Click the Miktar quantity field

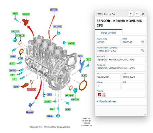(x=109, y=85)
